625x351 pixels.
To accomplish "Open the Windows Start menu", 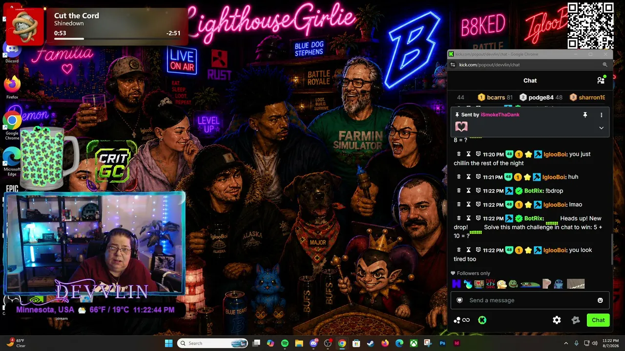I will click(168, 343).
